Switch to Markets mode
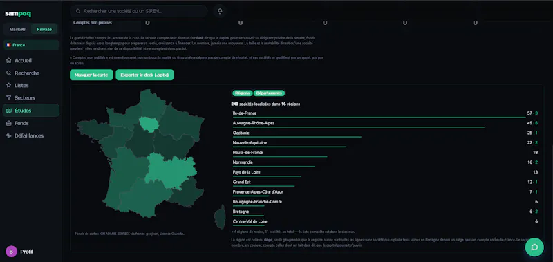Screen dimensions: 553x262 tap(17, 29)
